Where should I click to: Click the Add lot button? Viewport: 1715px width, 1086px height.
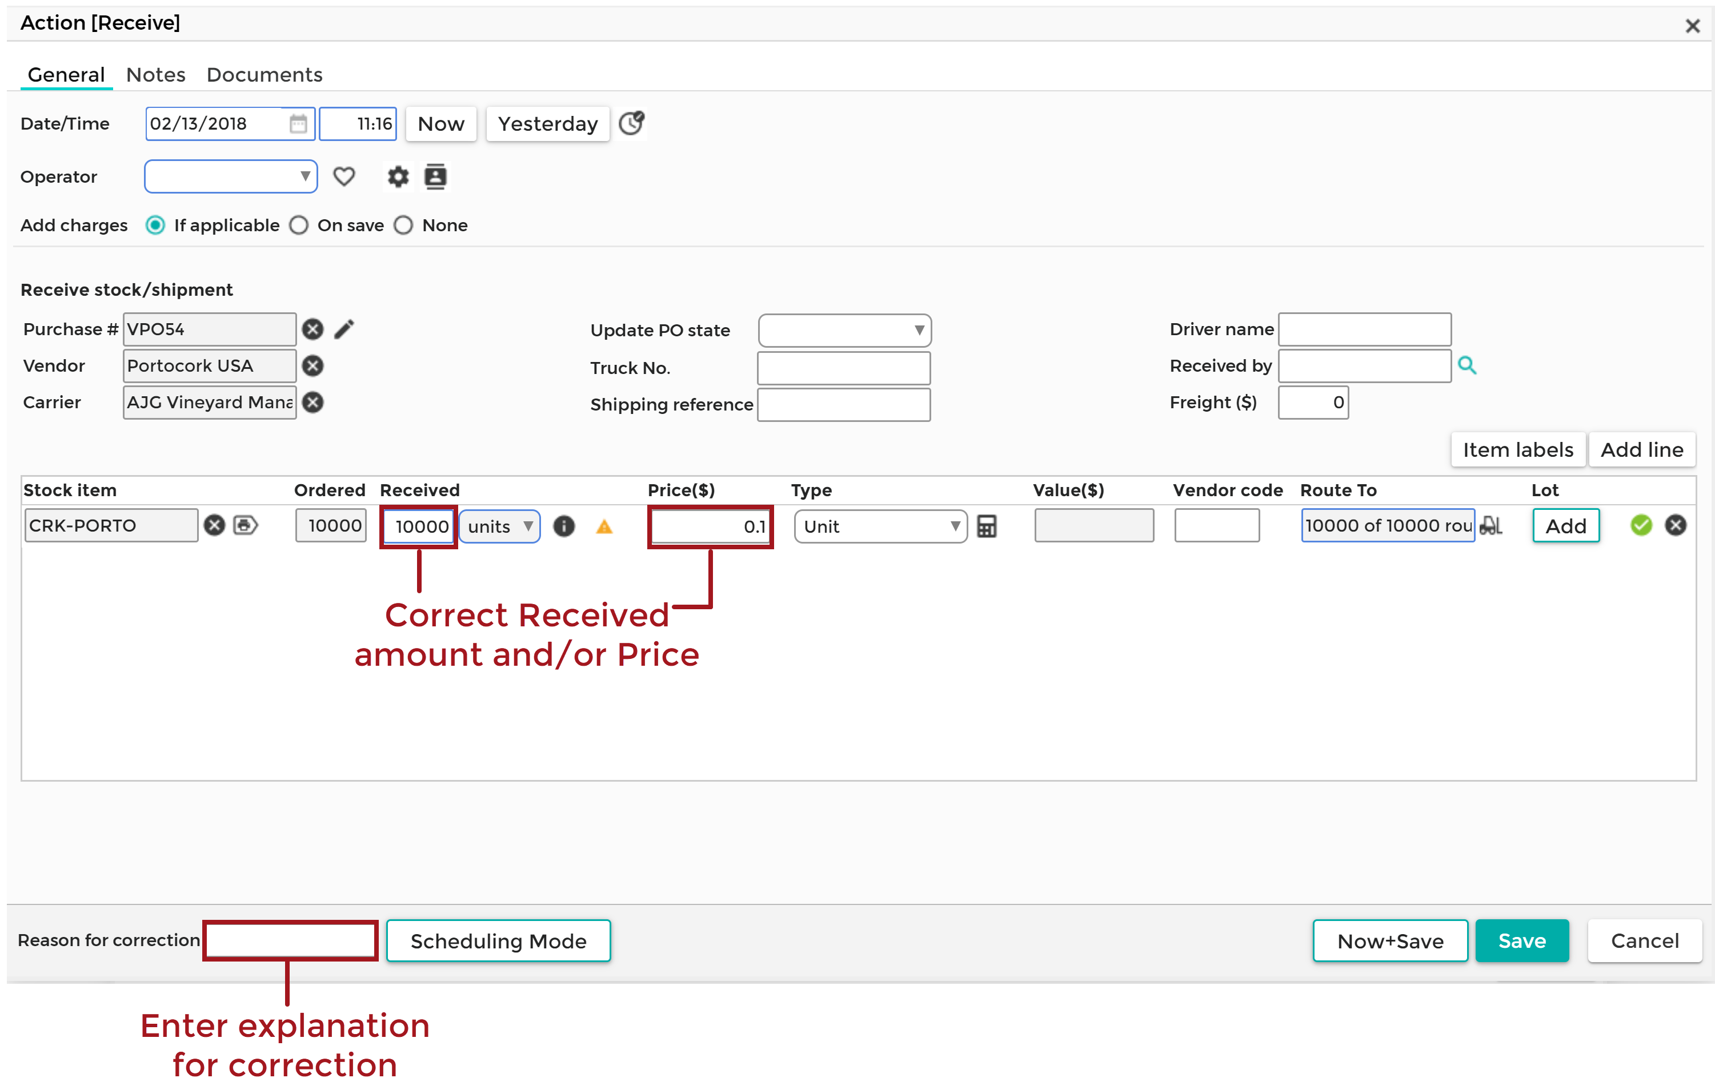coord(1565,526)
